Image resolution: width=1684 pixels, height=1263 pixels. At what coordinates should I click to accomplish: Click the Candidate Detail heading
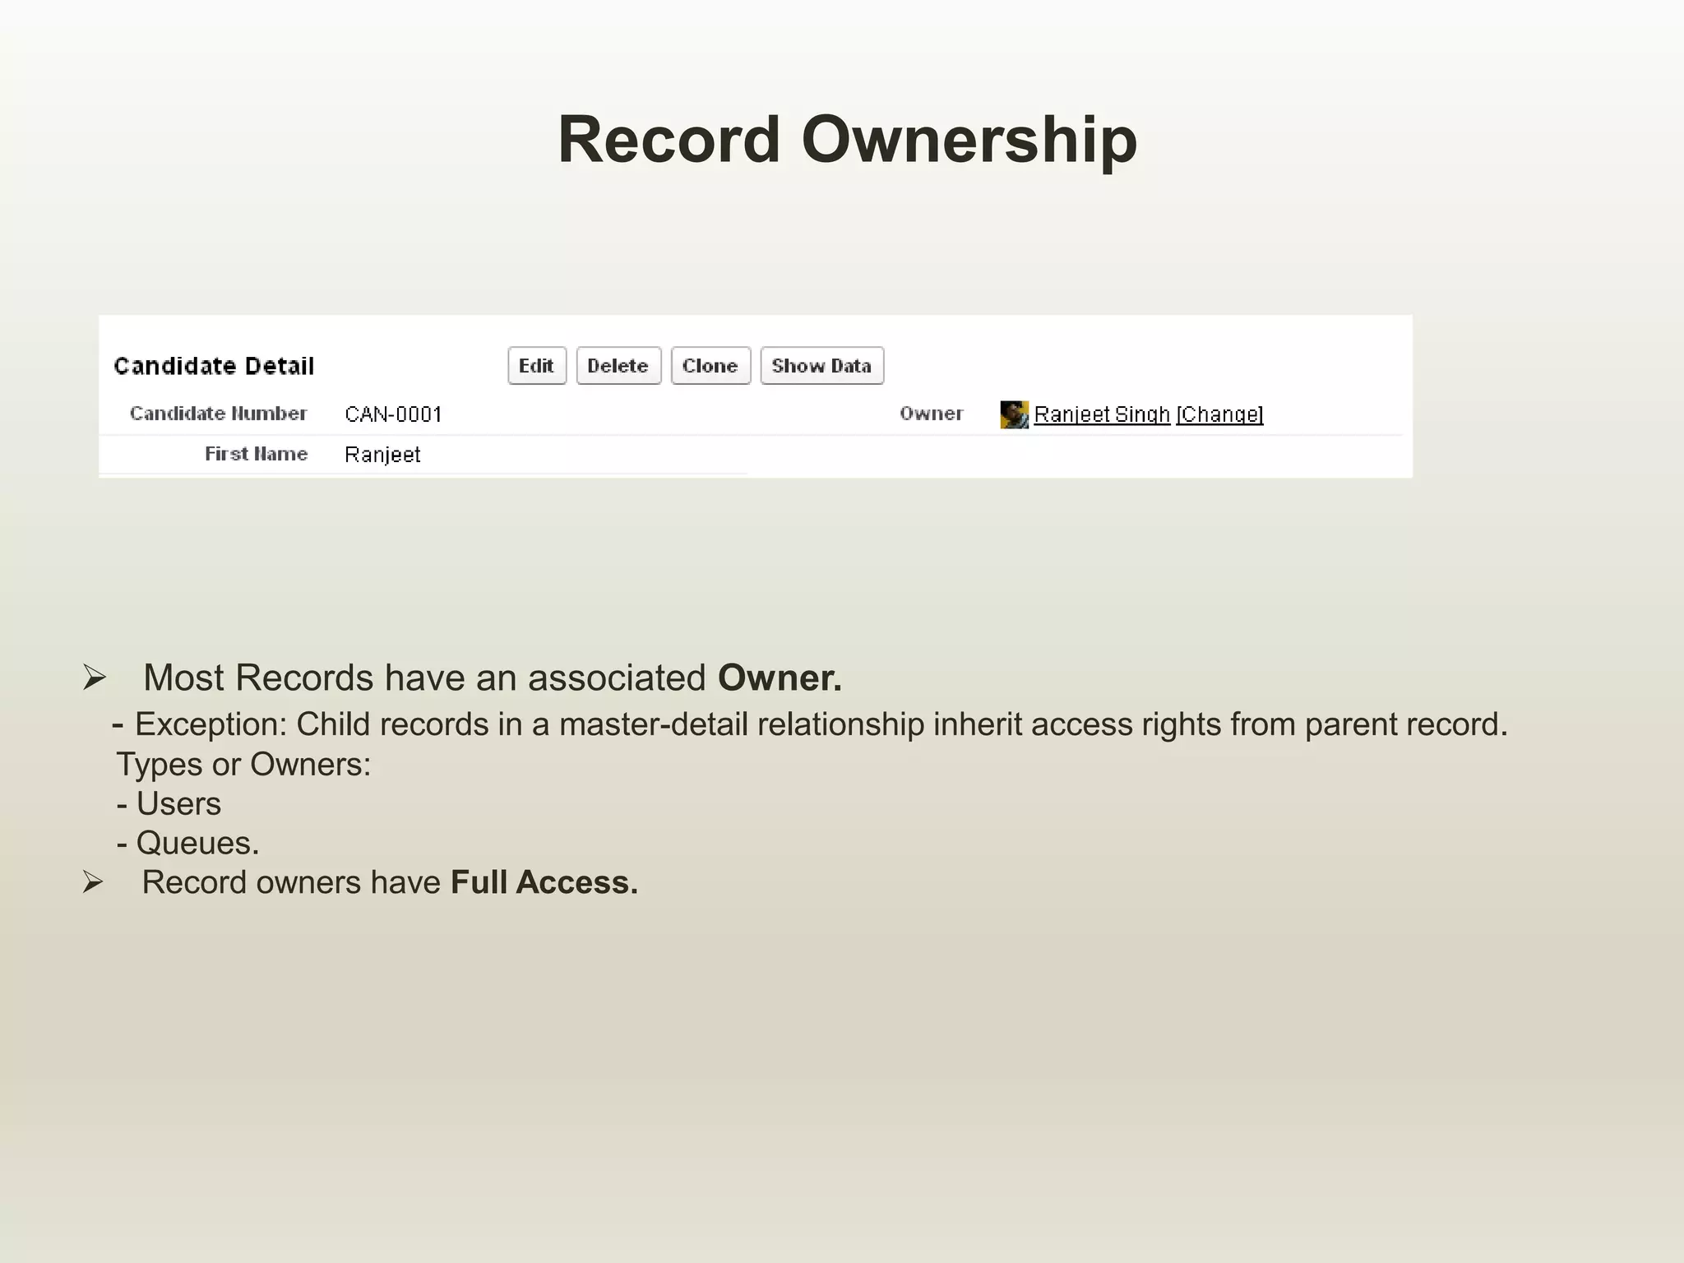[214, 366]
